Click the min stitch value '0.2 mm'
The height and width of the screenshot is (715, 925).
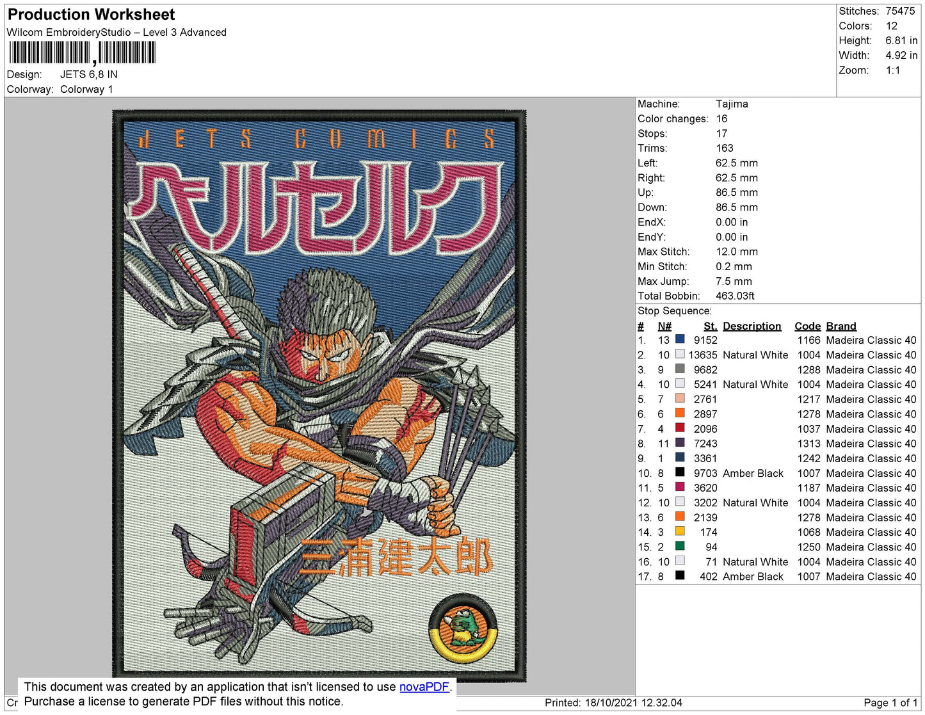(x=734, y=266)
